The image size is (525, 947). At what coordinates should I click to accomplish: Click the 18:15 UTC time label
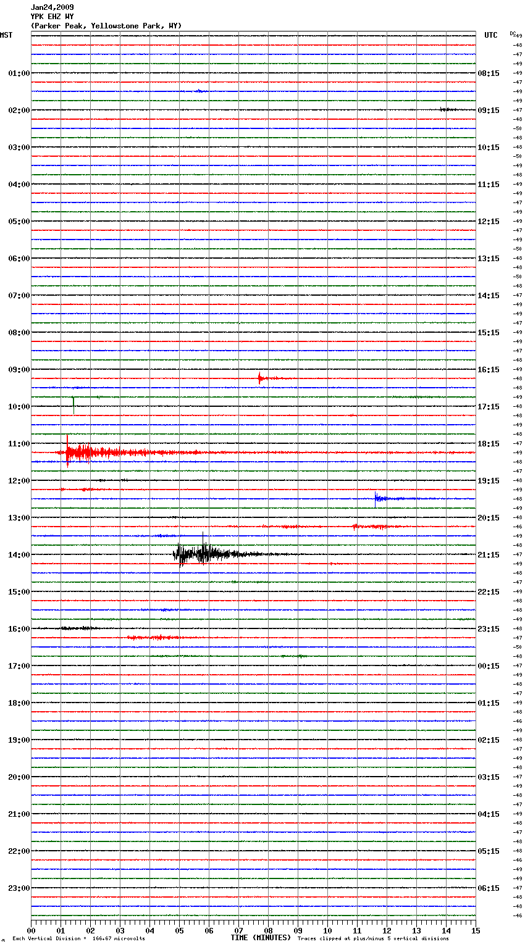489,444
